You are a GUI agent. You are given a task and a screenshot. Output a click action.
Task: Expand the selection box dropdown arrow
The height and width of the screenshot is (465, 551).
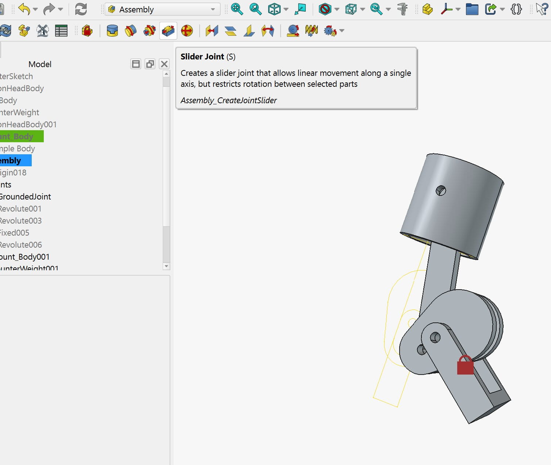point(362,9)
